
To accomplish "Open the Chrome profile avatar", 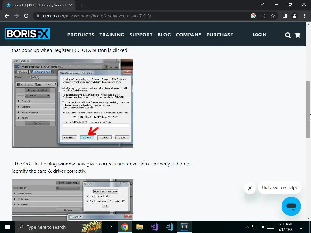I will (295, 16).
